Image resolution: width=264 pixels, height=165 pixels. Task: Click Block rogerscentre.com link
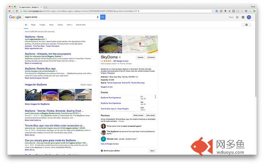pyautogui.click(x=34, y=49)
